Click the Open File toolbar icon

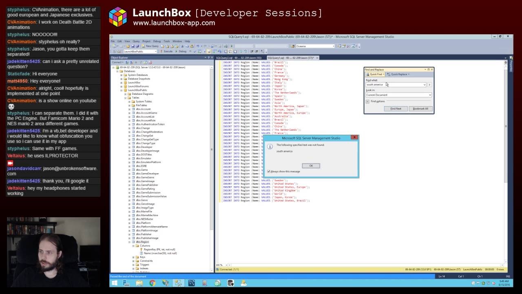[127, 46]
